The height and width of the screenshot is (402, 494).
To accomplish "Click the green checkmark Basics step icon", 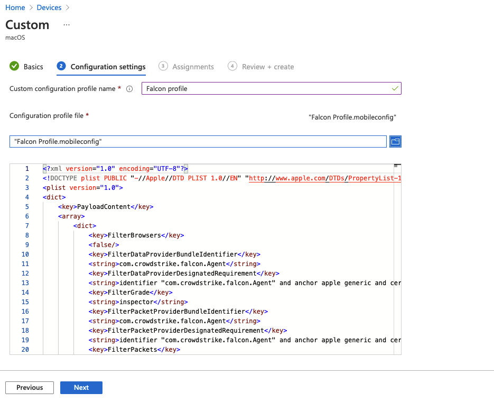I will point(14,66).
